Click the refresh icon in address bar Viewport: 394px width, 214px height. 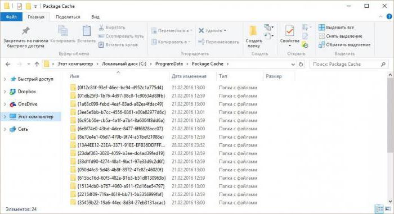(301, 64)
